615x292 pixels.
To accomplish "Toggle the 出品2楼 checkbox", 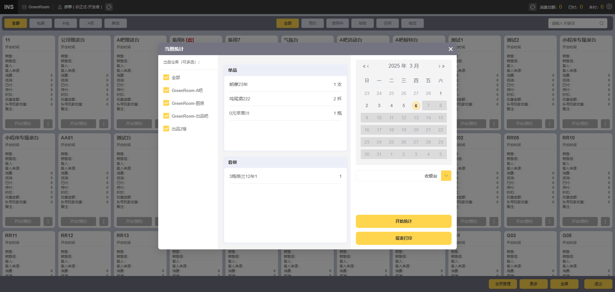I will click(166, 129).
